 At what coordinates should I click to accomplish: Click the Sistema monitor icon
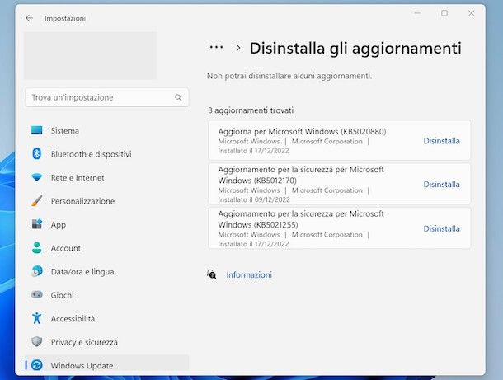(x=37, y=130)
